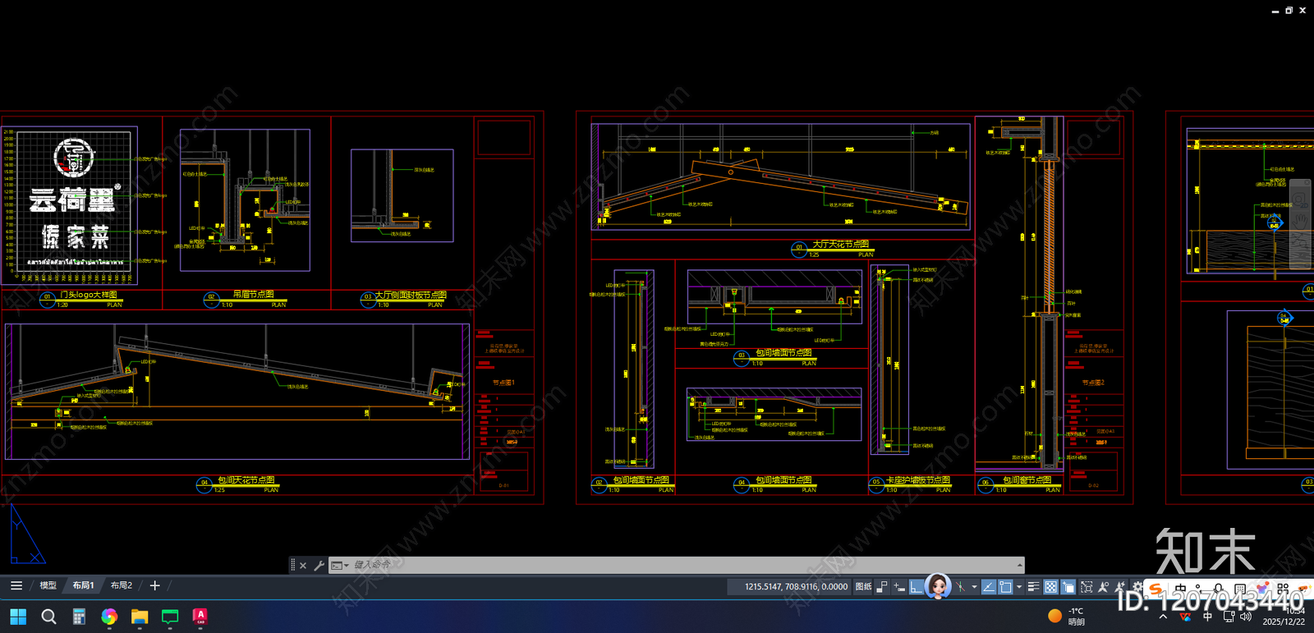1314x633 pixels.
Task: Click the volume icon in the tray
Action: (x=1246, y=617)
